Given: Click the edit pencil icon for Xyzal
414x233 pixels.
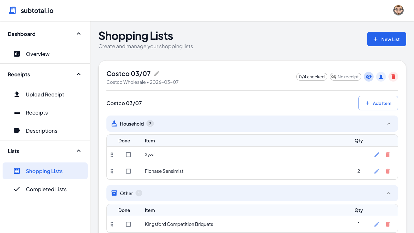Looking at the screenshot, I should pyautogui.click(x=377, y=155).
